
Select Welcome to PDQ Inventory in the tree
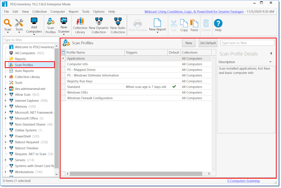(34, 47)
